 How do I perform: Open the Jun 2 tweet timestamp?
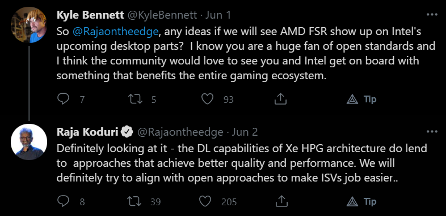[245, 132]
